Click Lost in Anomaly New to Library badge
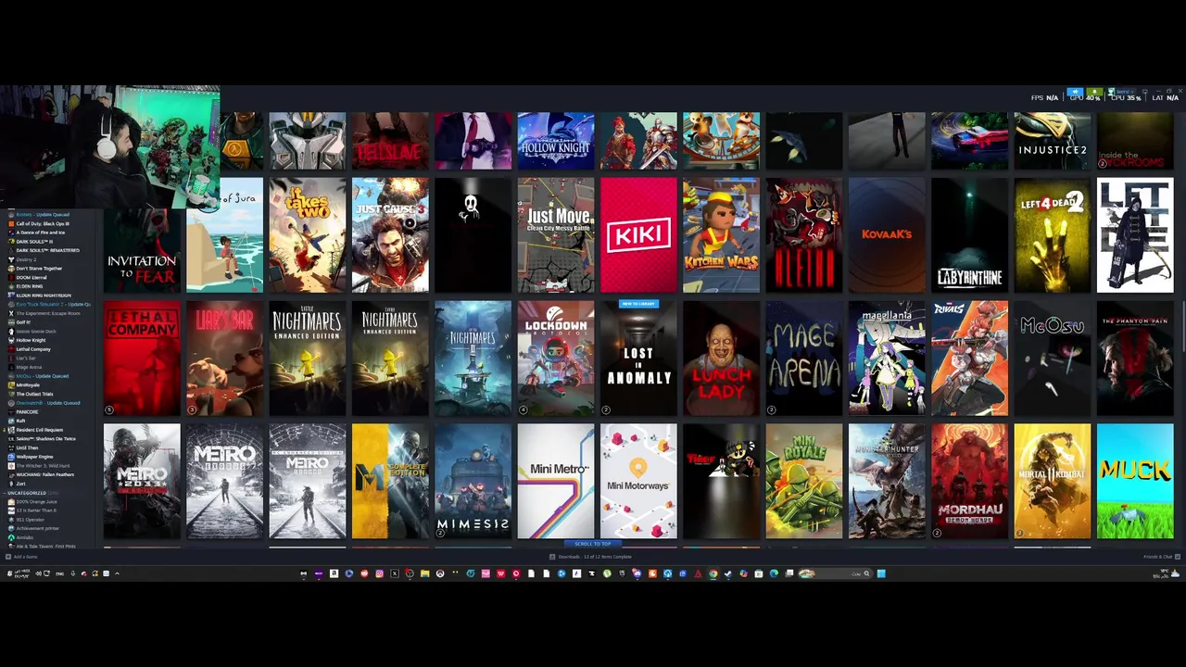1186x667 pixels. point(638,304)
